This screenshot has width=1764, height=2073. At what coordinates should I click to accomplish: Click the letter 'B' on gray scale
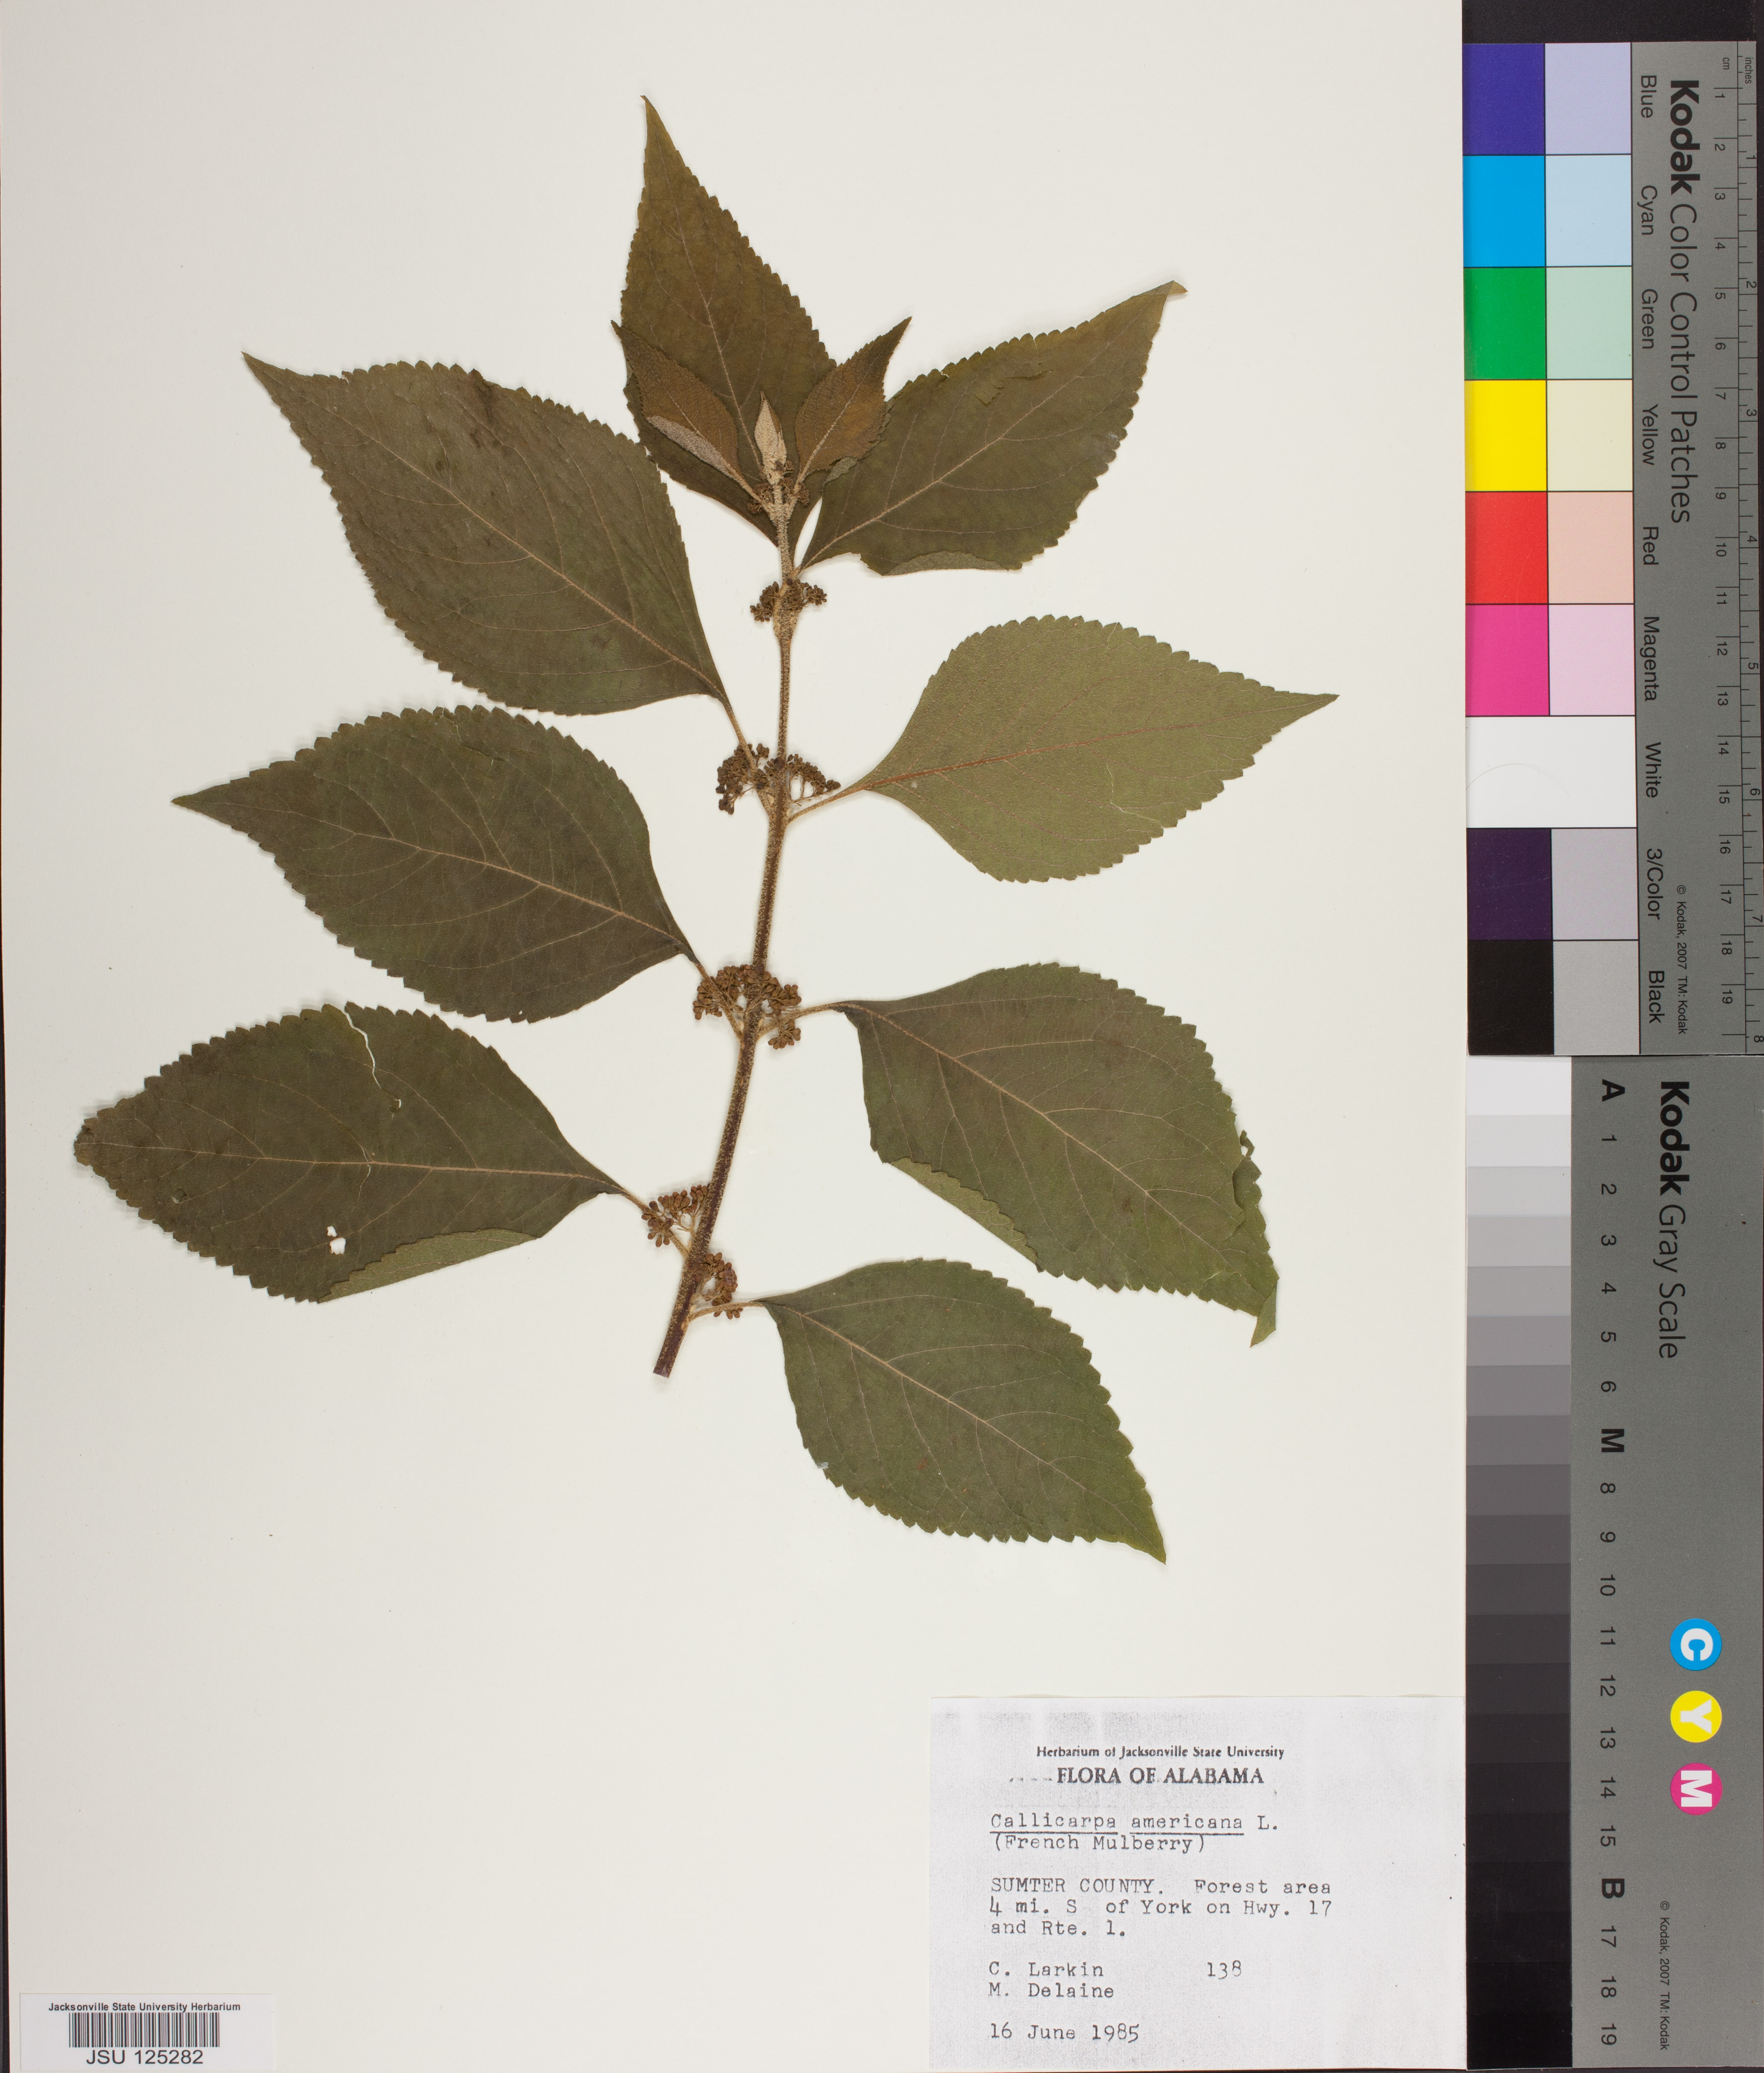1611,1888
